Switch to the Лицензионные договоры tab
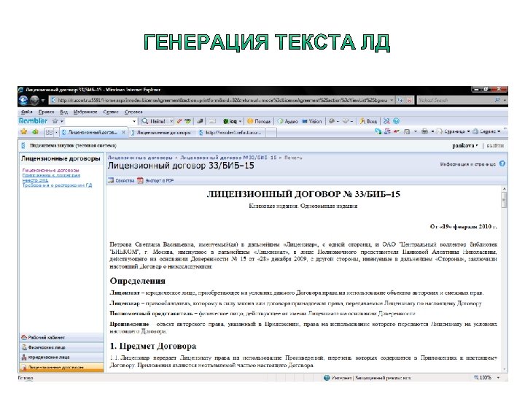 (x=160, y=133)
